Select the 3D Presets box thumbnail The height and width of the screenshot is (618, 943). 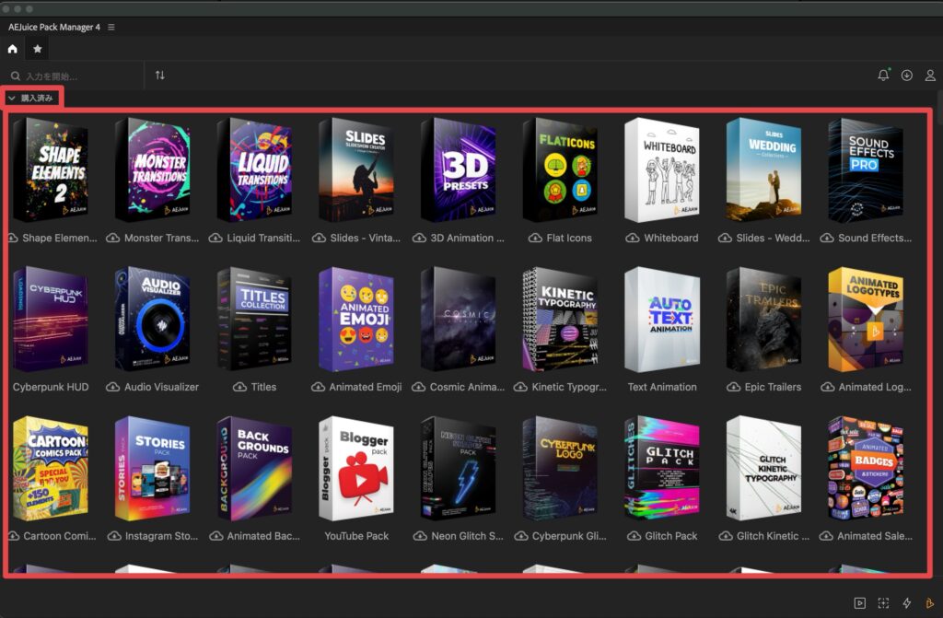click(x=459, y=169)
